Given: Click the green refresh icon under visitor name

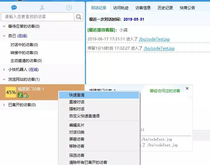Looking at the screenshot, I should (x=20, y=95).
